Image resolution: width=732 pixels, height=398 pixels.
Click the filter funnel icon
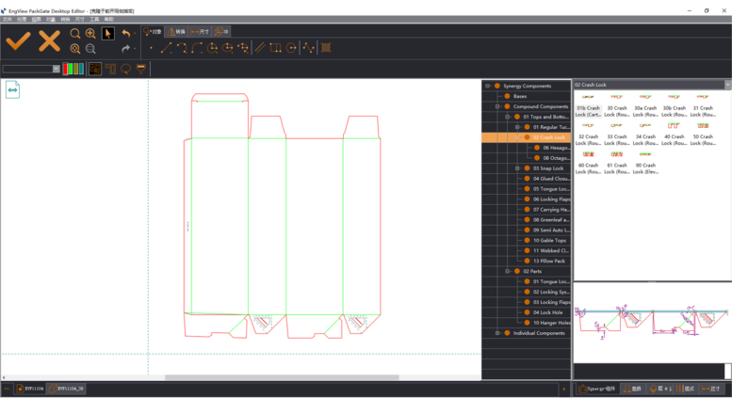point(141,69)
